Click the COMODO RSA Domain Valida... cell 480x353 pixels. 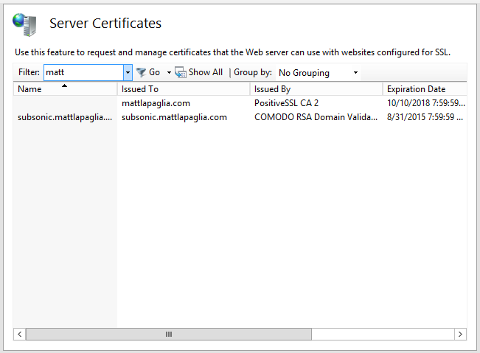point(316,117)
